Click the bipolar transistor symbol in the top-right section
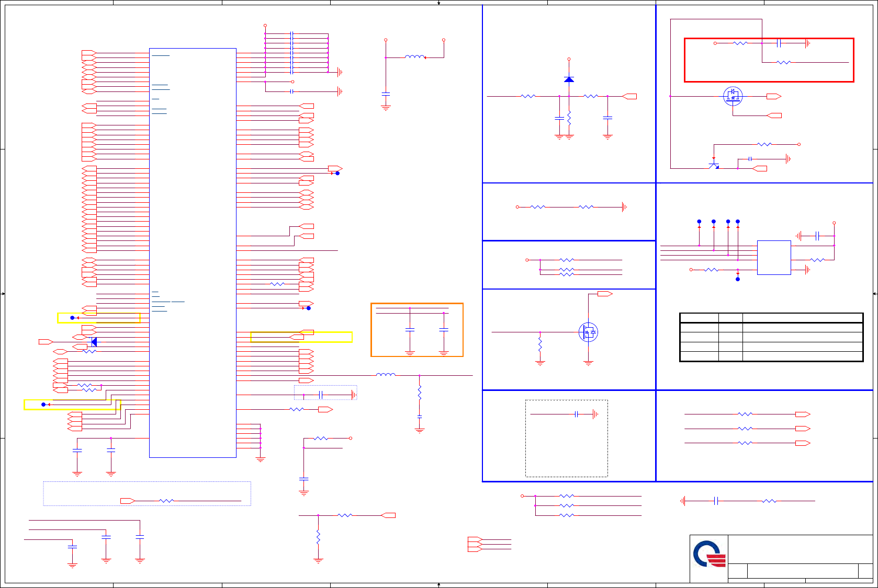The width and height of the screenshot is (878, 588). point(714,165)
